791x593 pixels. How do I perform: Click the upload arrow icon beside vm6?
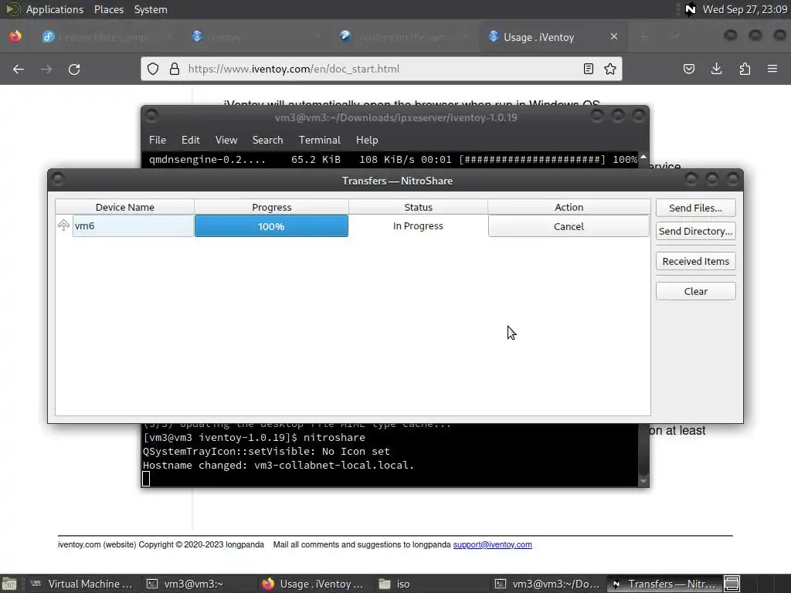(x=63, y=225)
